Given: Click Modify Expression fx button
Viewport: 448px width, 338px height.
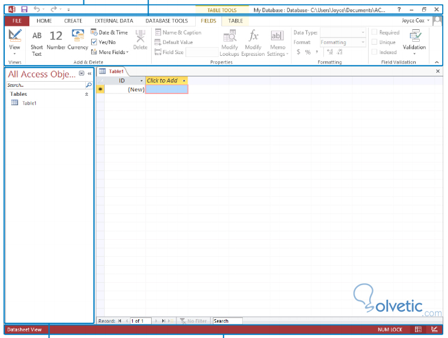Looking at the screenshot, I should pos(253,43).
